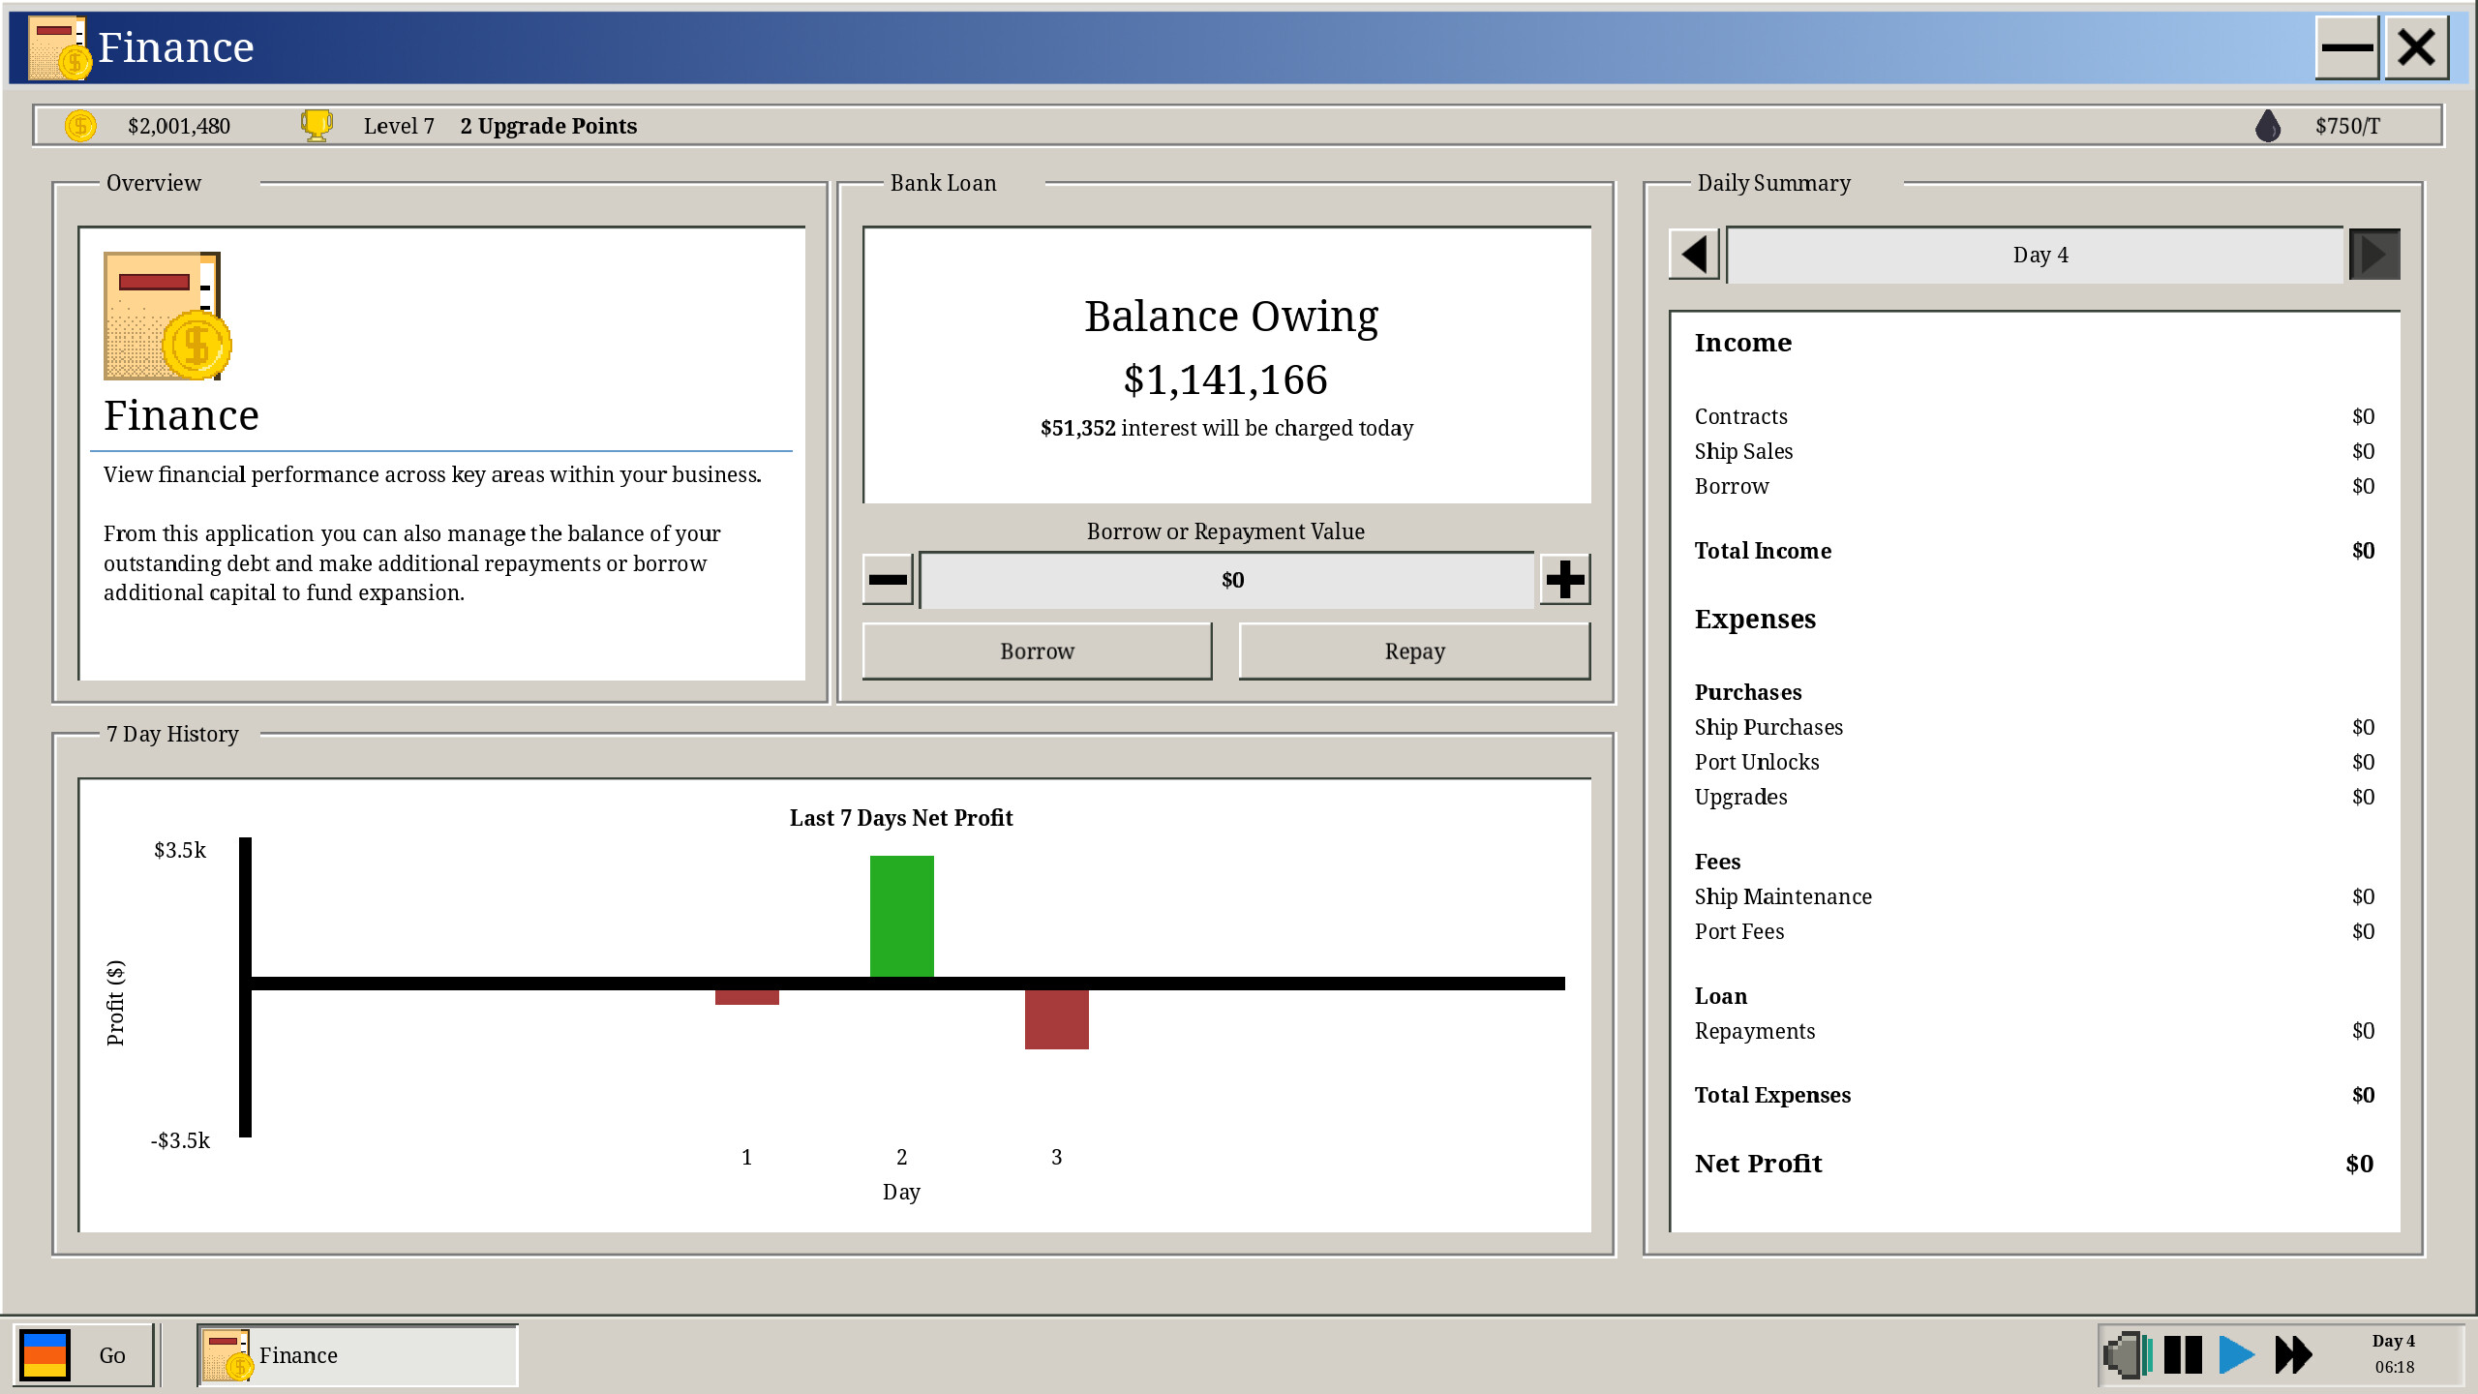The image size is (2478, 1394).
Task: Advance Daily Summary to the next day
Action: [2374, 254]
